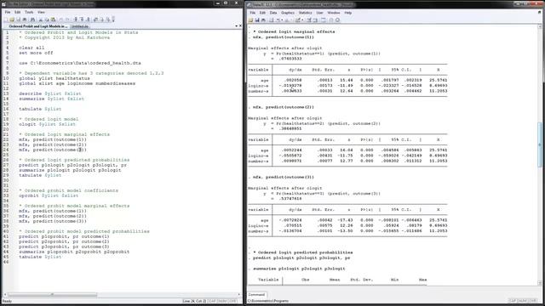Viewport: 545px width, 306px height.
Task: Open toolbar overflow arrow in Do-file Editor
Action: click(x=113, y=20)
